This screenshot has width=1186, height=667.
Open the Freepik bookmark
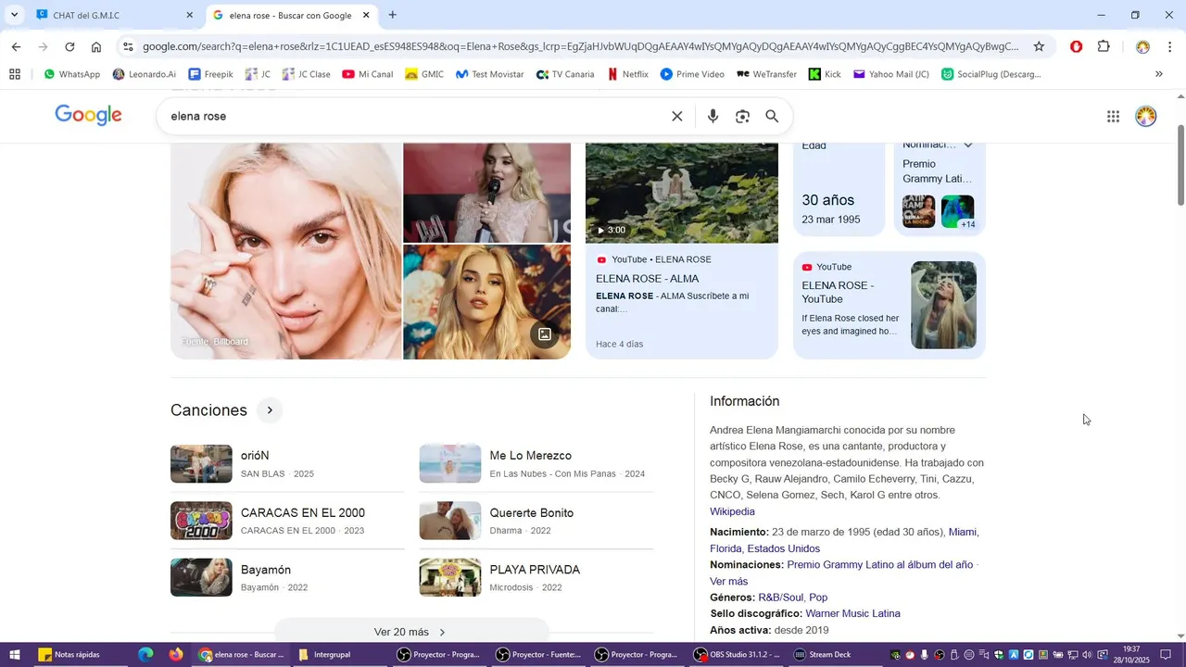pos(210,74)
